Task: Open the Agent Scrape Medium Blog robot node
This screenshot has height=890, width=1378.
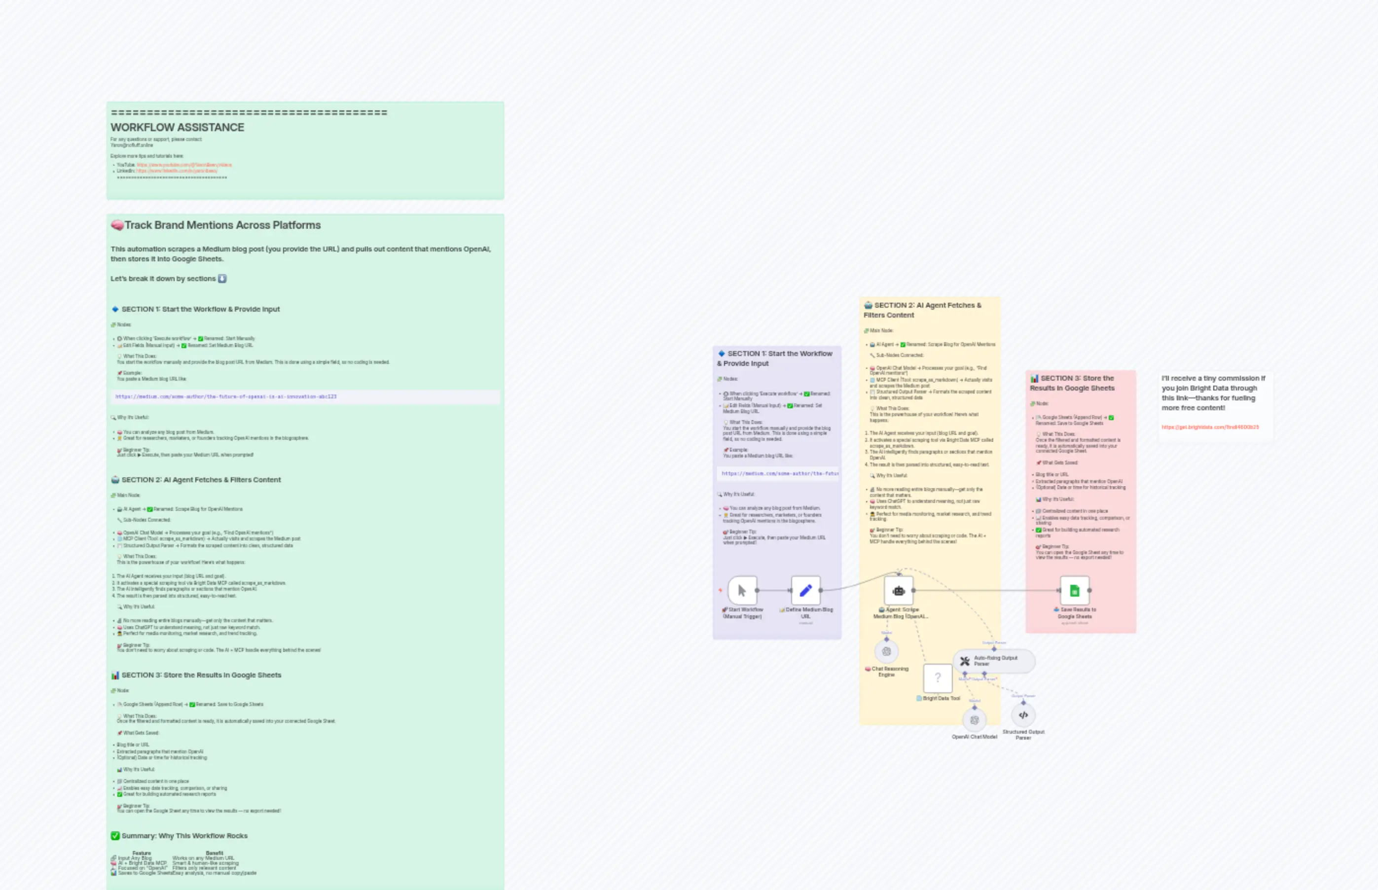Action: coord(898,590)
